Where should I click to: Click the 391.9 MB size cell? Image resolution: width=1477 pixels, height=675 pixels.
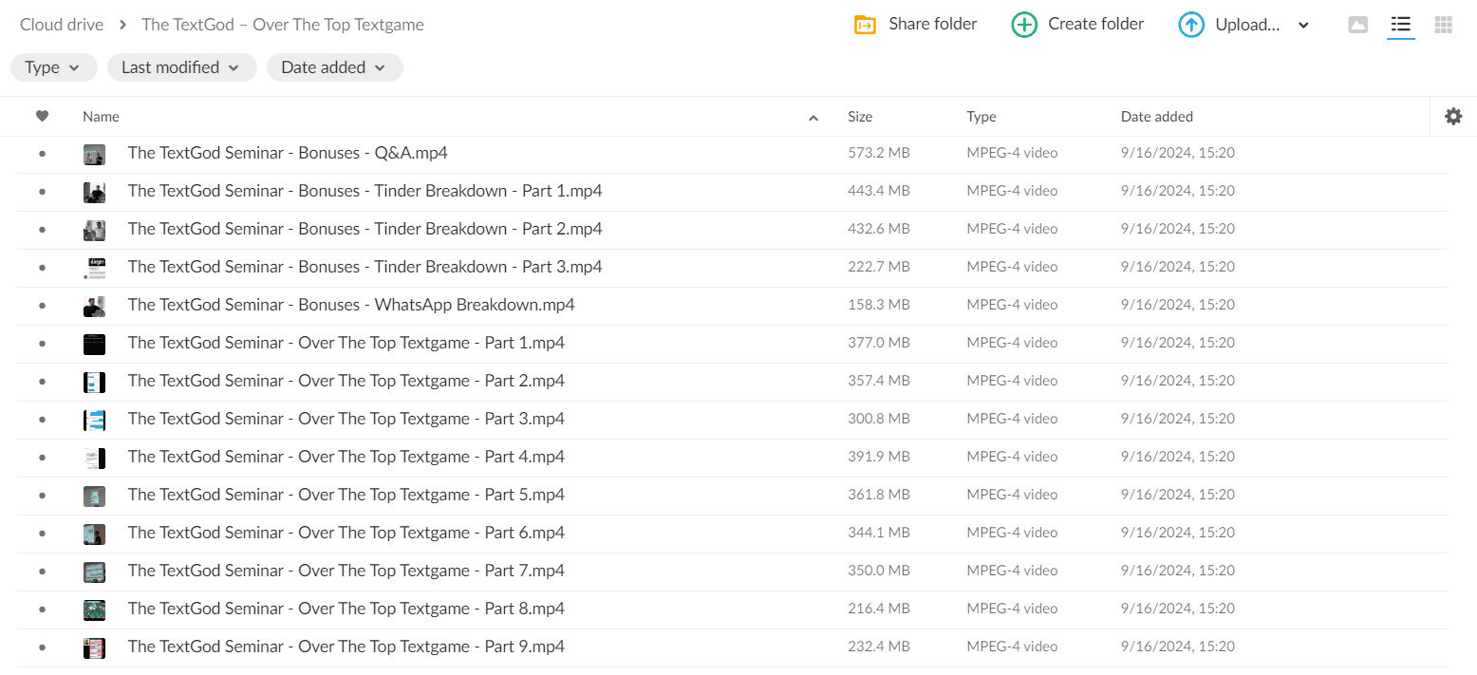tap(879, 457)
